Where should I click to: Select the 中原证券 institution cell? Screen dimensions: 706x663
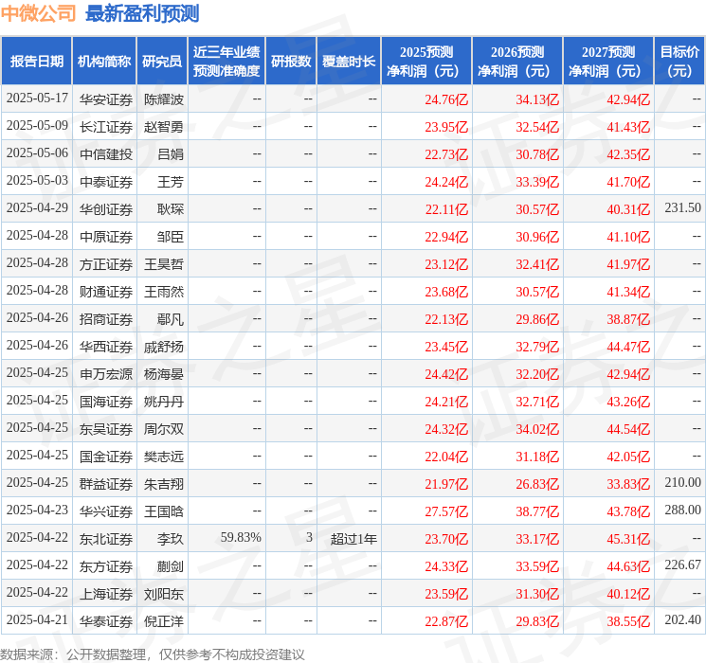coord(106,237)
